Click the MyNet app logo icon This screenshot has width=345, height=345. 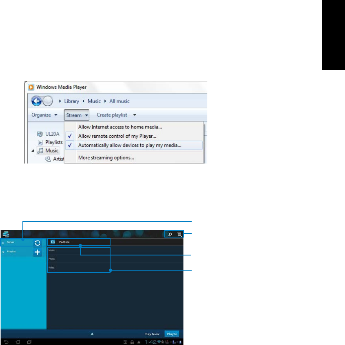pyautogui.click(x=6, y=234)
